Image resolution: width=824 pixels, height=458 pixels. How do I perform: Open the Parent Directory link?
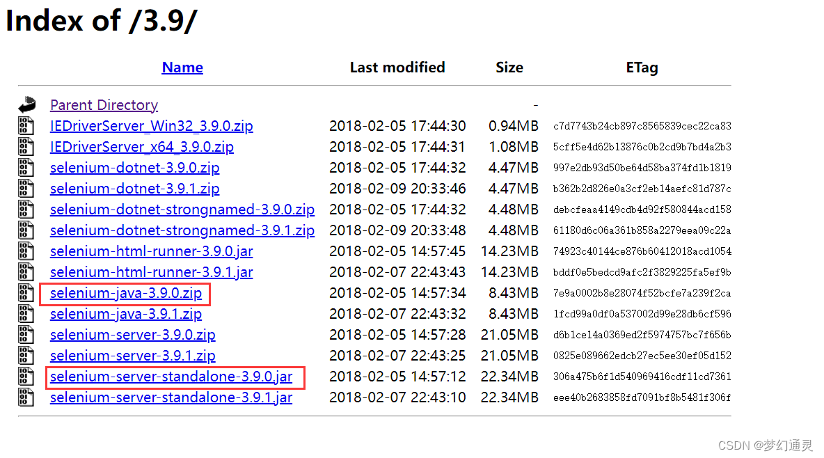(x=104, y=104)
